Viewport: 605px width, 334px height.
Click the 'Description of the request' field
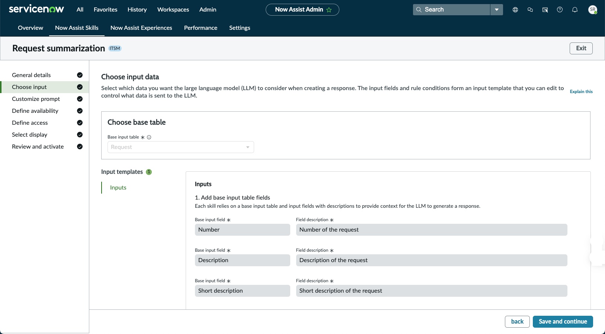[x=432, y=260]
